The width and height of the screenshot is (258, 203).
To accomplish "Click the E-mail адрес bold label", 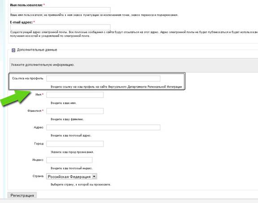I will click(x=21, y=22).
